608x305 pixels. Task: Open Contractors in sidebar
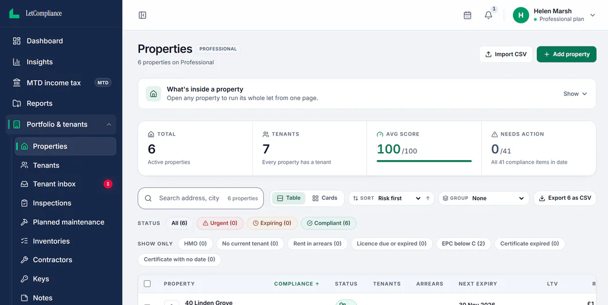[65, 260]
